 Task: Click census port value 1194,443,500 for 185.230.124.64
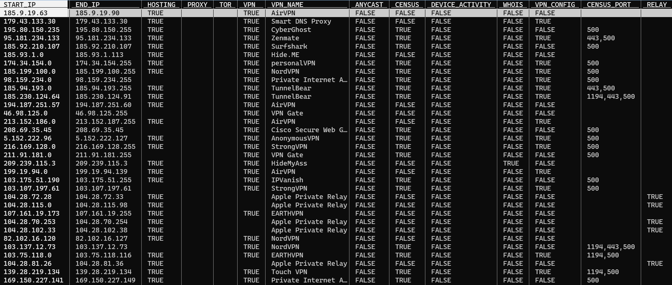611,97
